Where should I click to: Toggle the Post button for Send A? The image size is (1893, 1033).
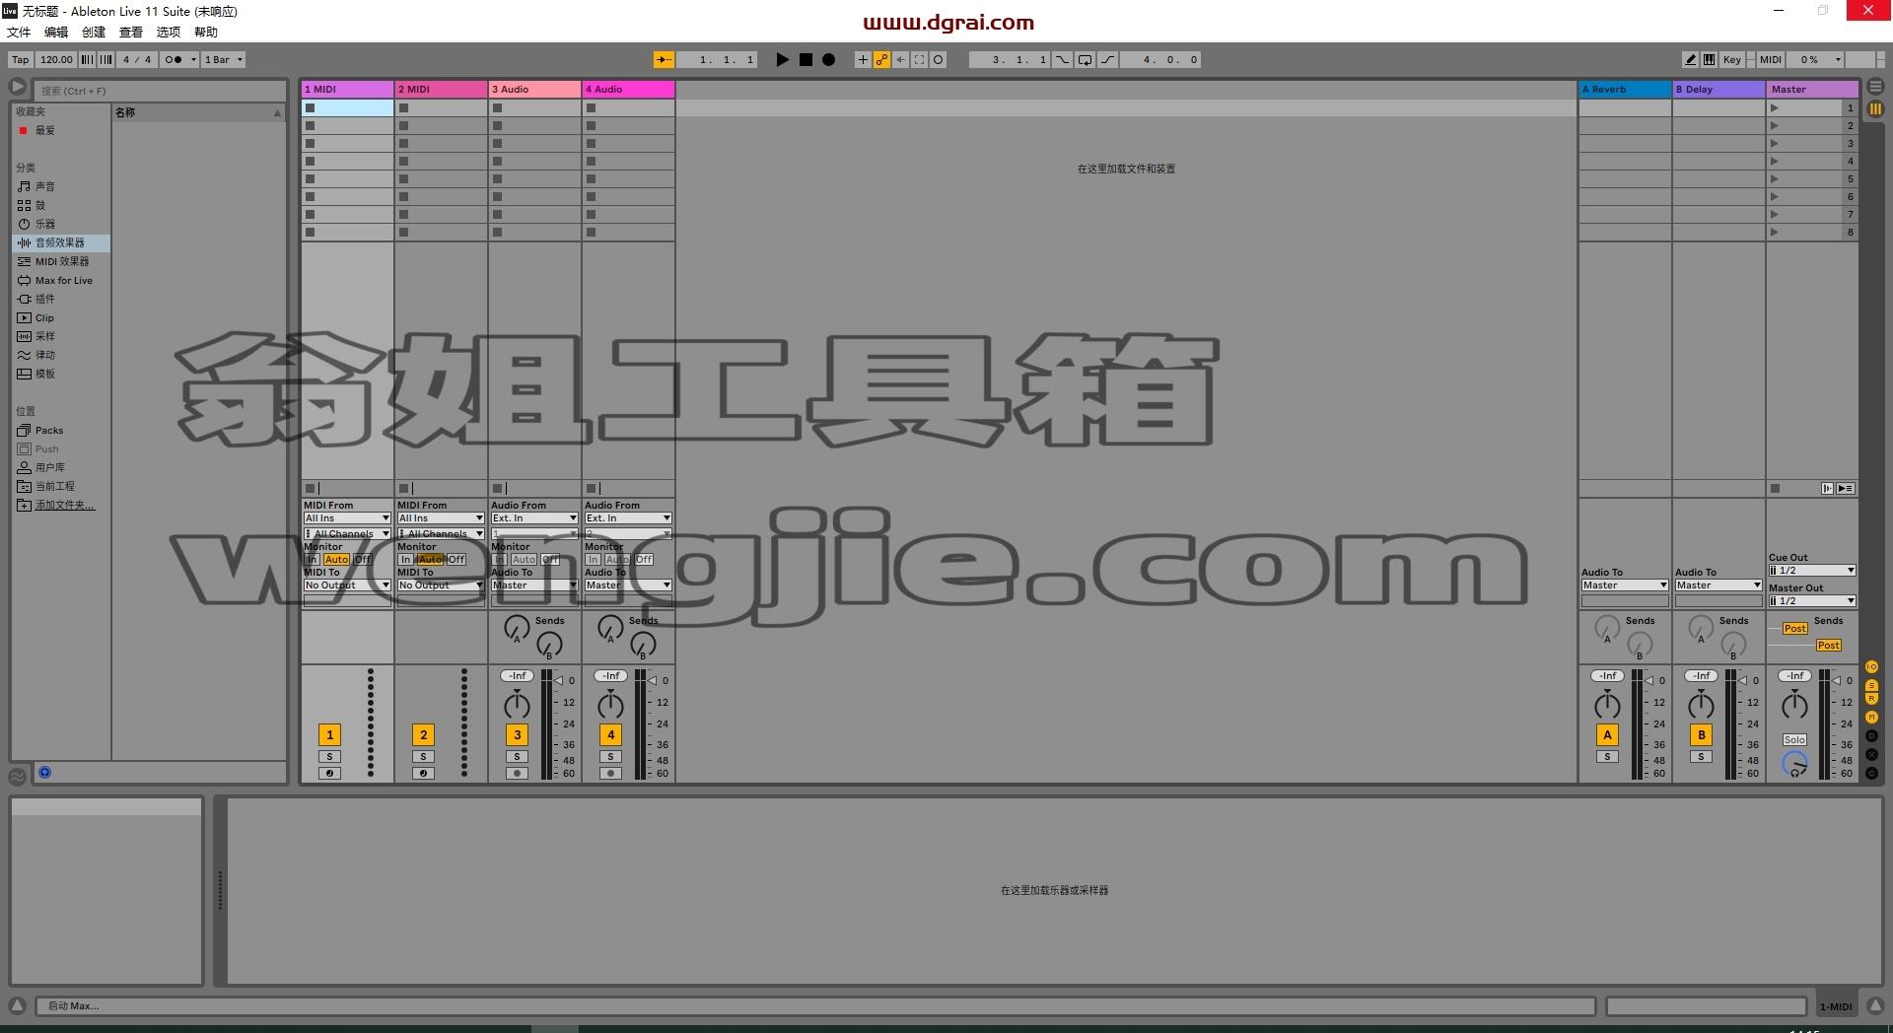point(1794,628)
